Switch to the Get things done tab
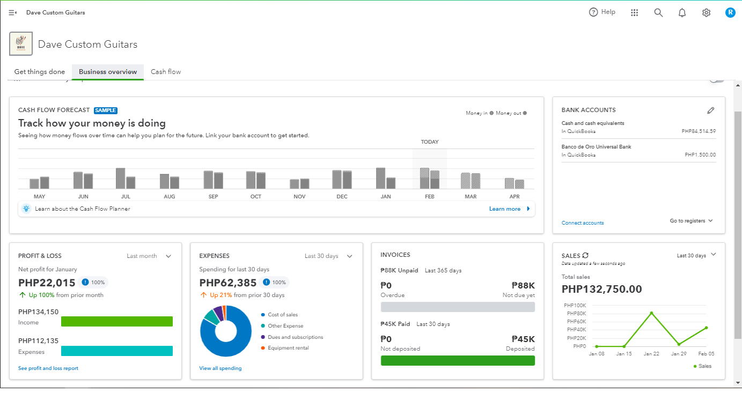742x415 pixels. (x=40, y=72)
